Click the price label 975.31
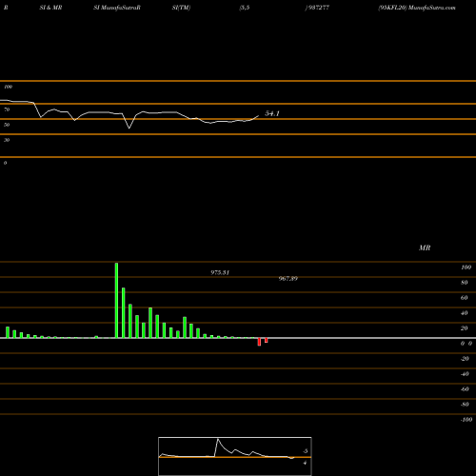 (x=220, y=272)
